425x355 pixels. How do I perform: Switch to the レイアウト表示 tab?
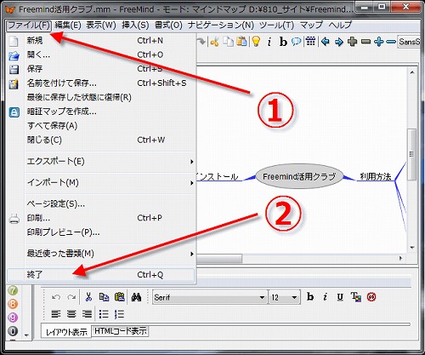(x=66, y=332)
